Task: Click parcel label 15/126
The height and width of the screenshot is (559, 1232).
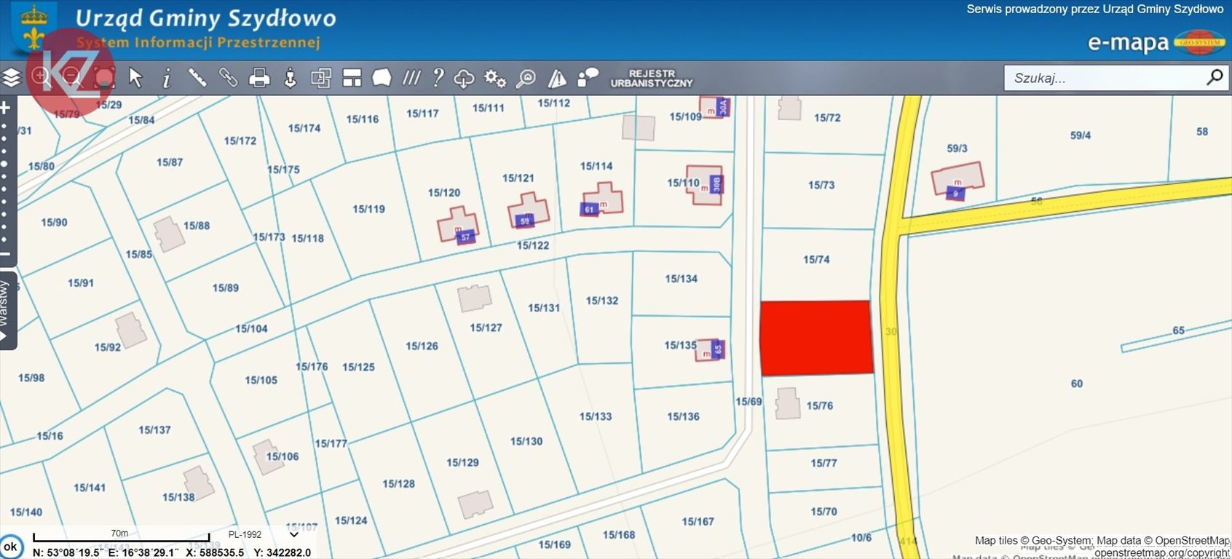Action: point(422,346)
